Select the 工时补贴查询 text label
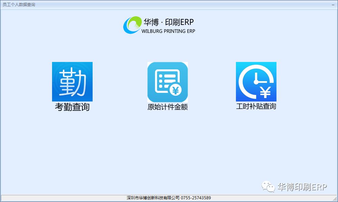Image resolution: width=338 pixels, height=202 pixels. [256, 106]
